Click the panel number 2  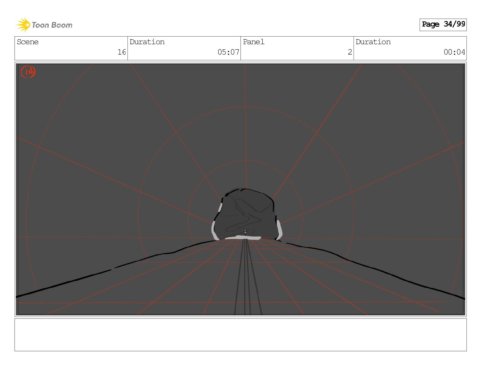(350, 52)
